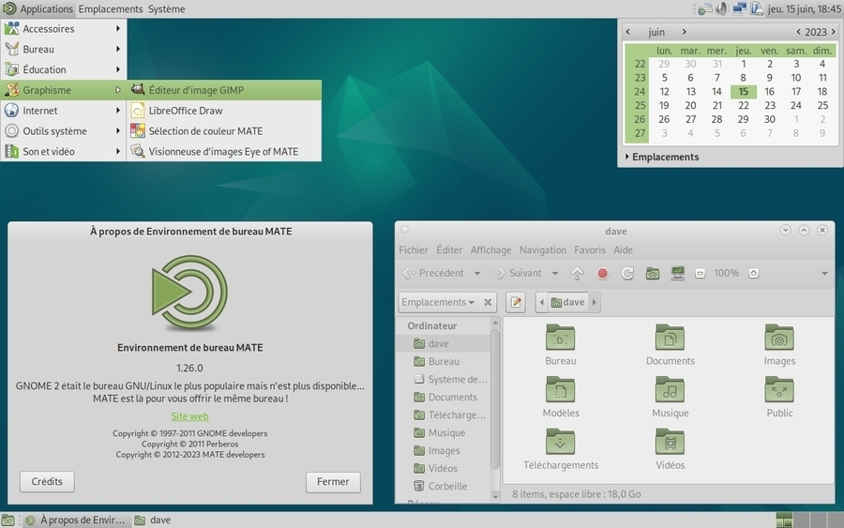Launch Visionneuse d'images Eye of MATE
844x528 pixels.
(224, 151)
